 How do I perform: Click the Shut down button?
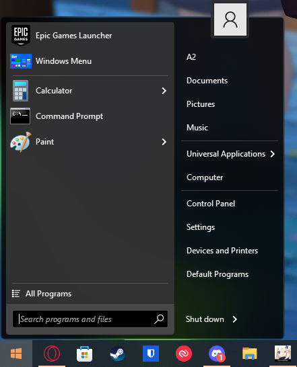pos(205,319)
